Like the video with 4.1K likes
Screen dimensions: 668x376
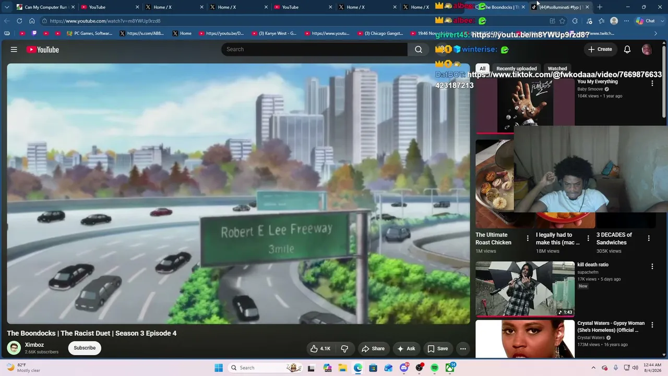click(x=320, y=348)
